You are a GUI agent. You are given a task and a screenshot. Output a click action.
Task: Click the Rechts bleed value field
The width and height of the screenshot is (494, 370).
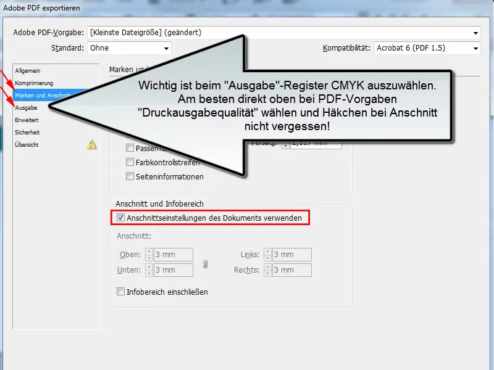click(291, 270)
